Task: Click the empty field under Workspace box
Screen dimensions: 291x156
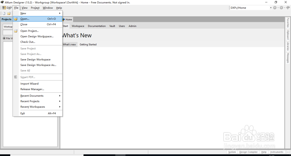Action: 8,32
